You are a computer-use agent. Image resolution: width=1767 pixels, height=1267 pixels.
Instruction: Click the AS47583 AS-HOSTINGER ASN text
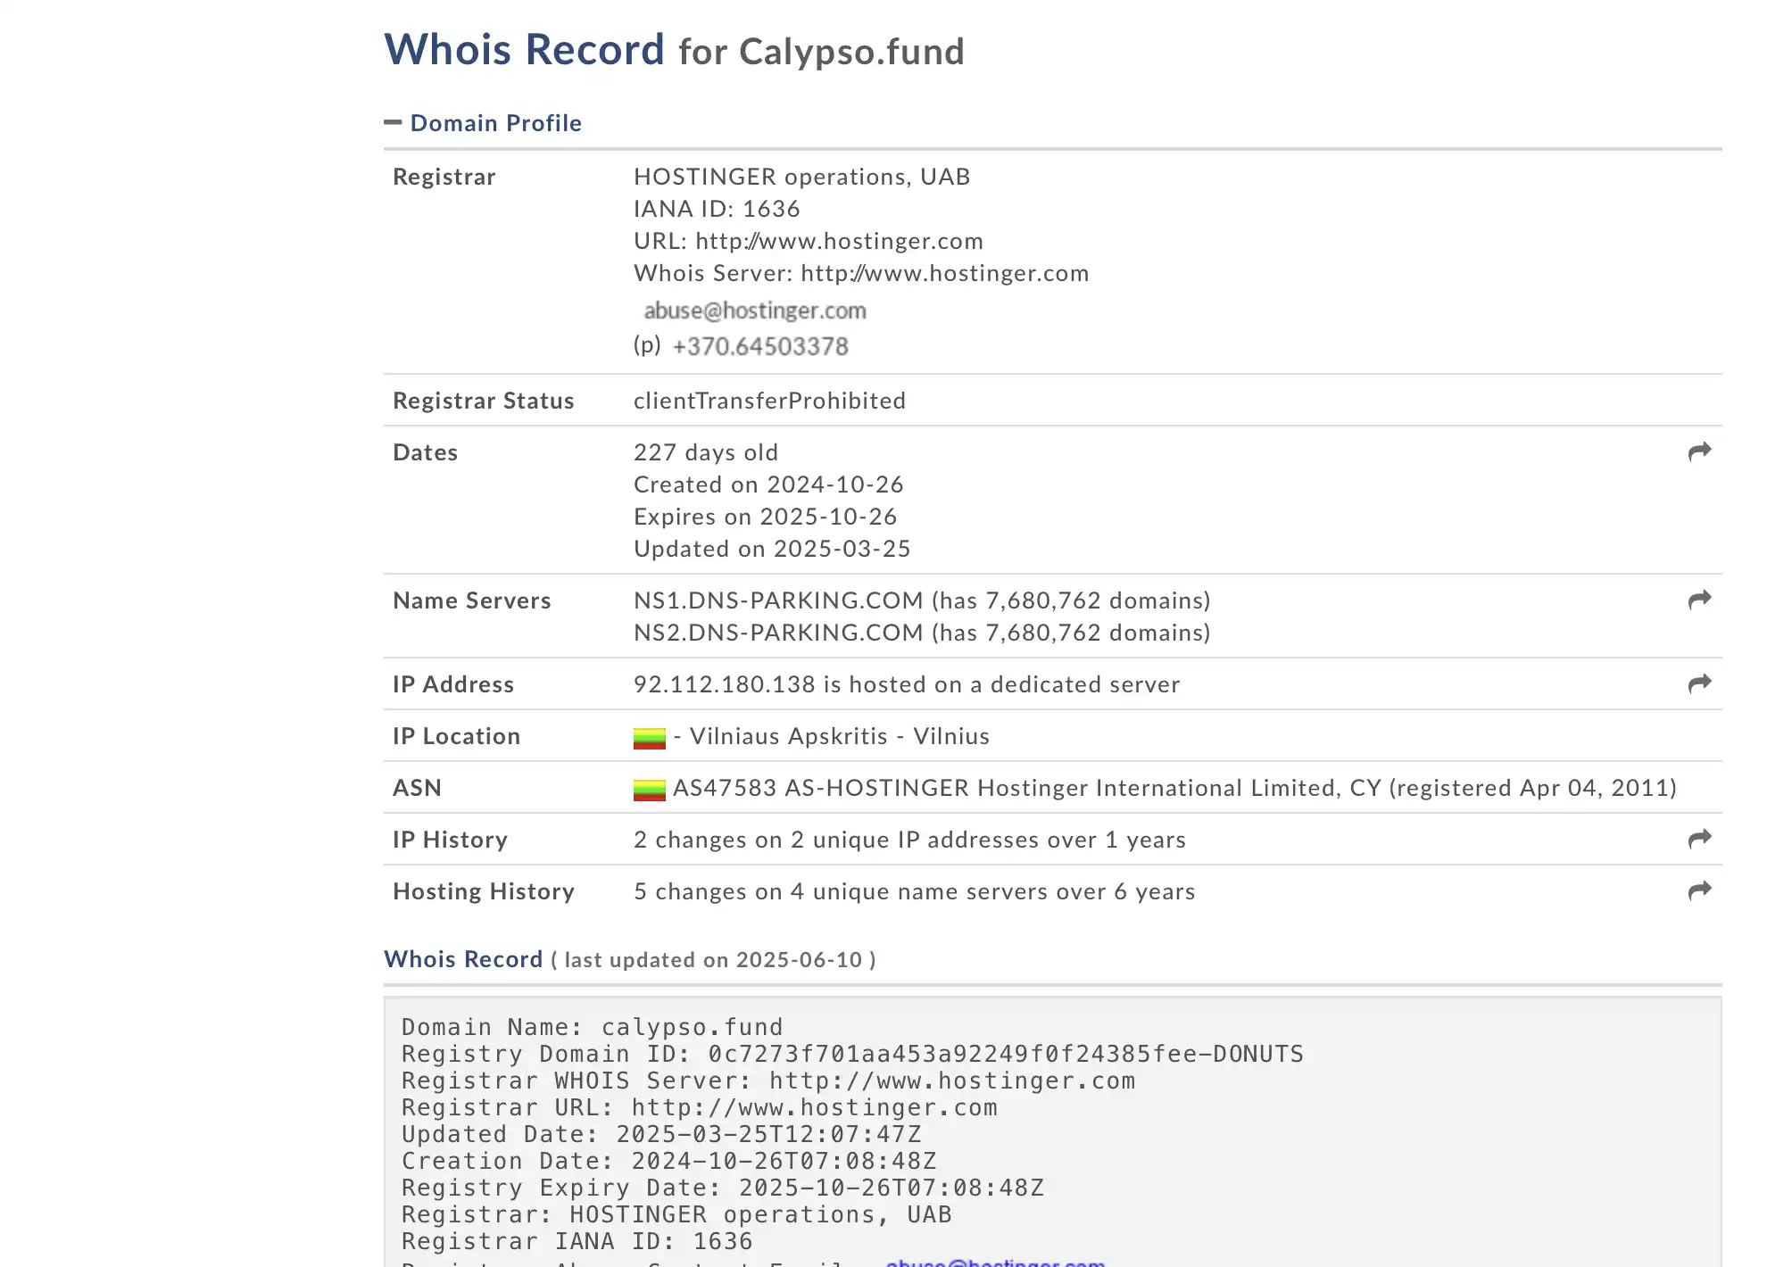(821, 788)
